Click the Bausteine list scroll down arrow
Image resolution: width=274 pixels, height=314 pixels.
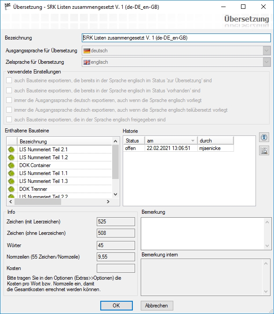[115, 194]
